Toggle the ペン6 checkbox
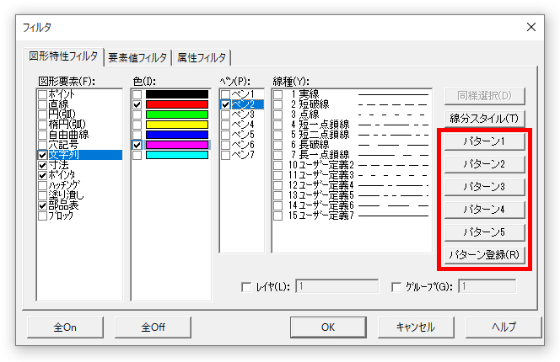560x362 pixels. click(225, 145)
